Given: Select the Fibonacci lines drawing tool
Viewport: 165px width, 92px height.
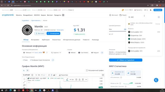Looking at the screenshot, I should point(24,85).
